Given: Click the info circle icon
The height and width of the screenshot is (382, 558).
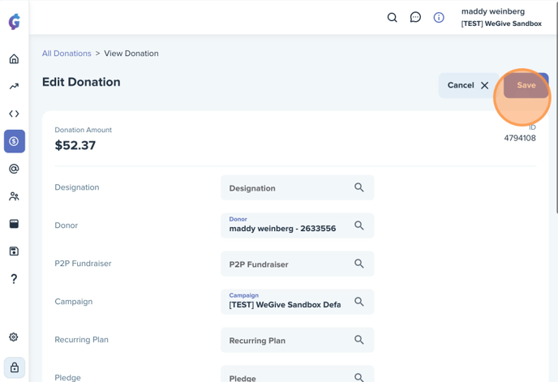Looking at the screenshot, I should point(439,18).
